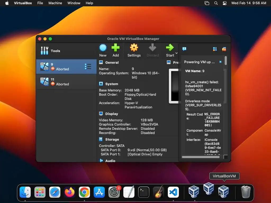Click the Preview section header icon
Viewport: 271px width, 203px height.
click(x=169, y=62)
